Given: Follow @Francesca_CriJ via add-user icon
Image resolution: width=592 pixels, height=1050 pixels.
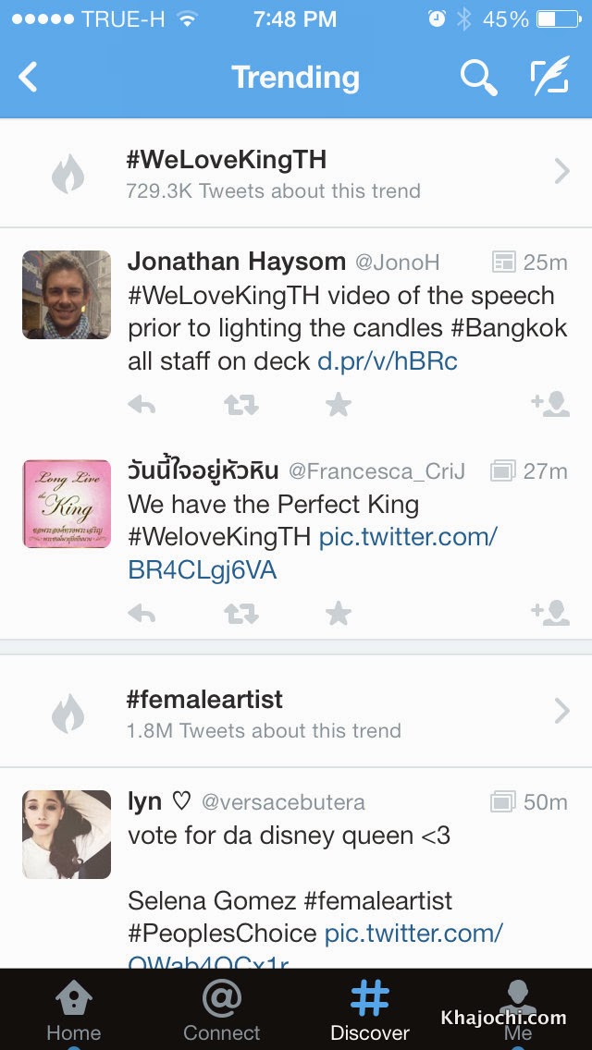Looking at the screenshot, I should tap(550, 613).
